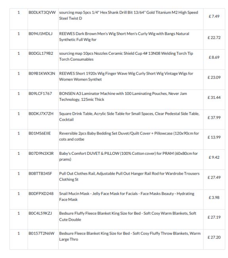Click price £ 22.72

tap(214, 38)
